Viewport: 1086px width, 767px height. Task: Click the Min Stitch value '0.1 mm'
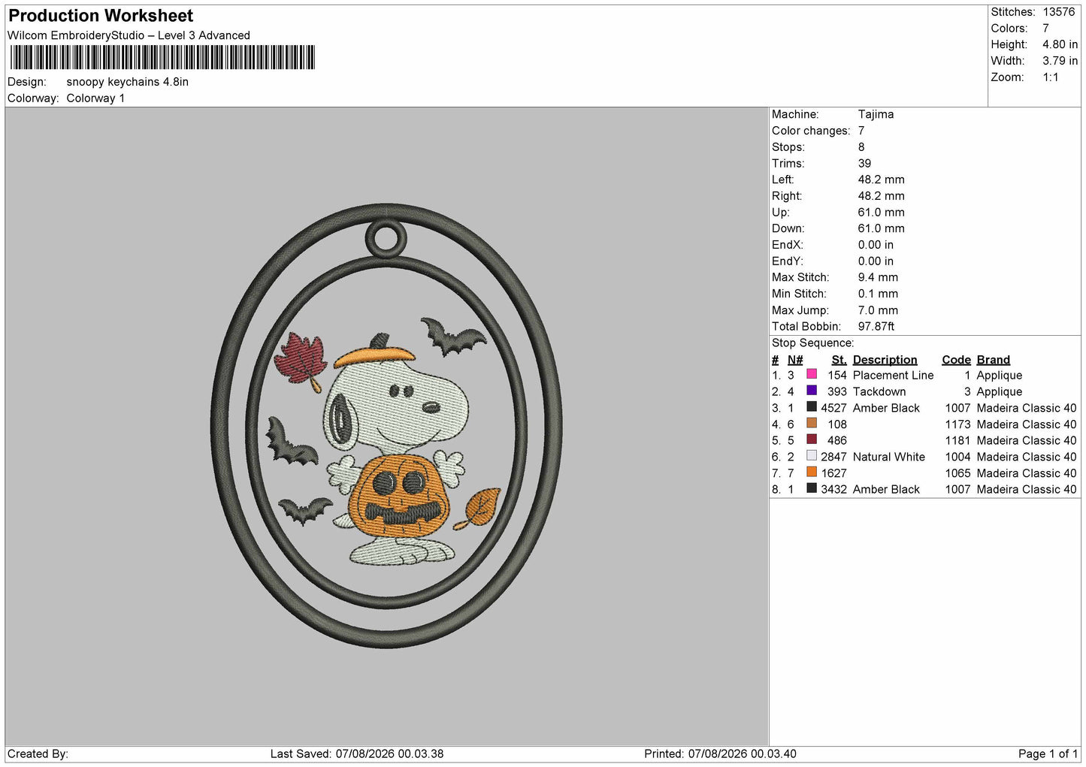point(878,294)
